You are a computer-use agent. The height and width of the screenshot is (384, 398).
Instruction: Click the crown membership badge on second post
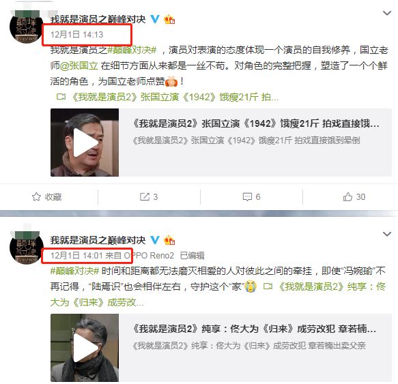[169, 240]
